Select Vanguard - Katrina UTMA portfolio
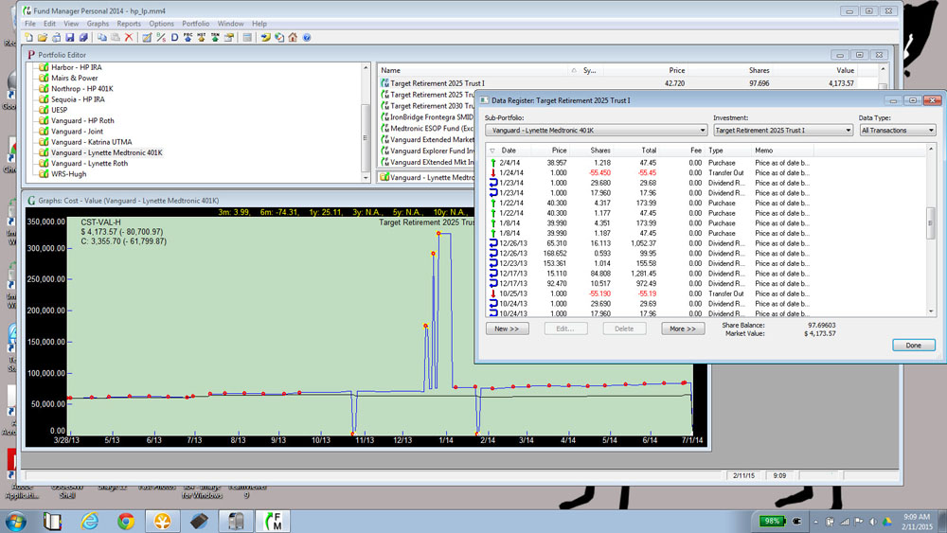This screenshot has width=947, height=533. pyautogui.click(x=91, y=142)
